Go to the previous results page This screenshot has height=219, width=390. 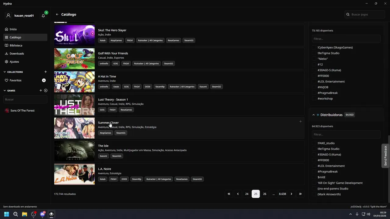(238, 194)
